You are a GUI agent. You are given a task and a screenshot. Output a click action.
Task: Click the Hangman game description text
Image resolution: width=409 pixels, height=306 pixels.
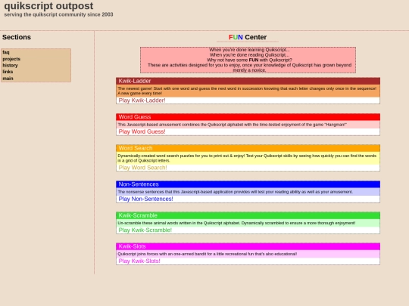click(x=233, y=125)
